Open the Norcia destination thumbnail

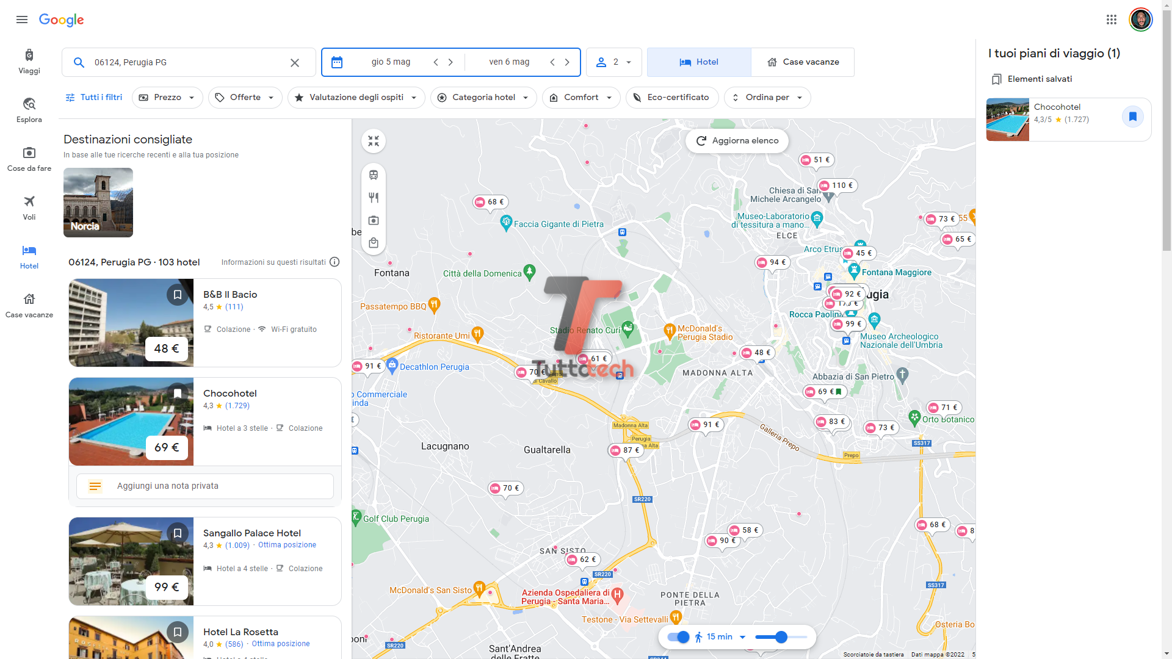[98, 203]
